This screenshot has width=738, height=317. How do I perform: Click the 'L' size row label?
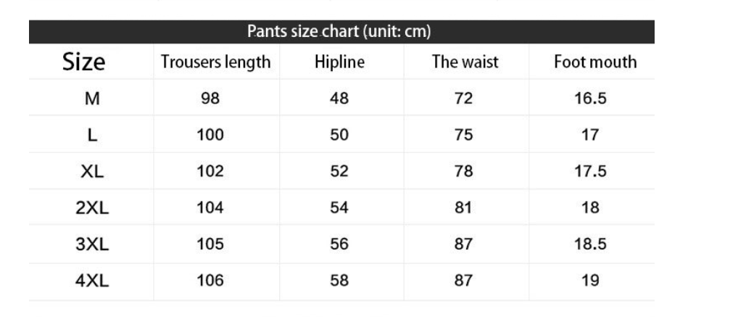click(92, 135)
